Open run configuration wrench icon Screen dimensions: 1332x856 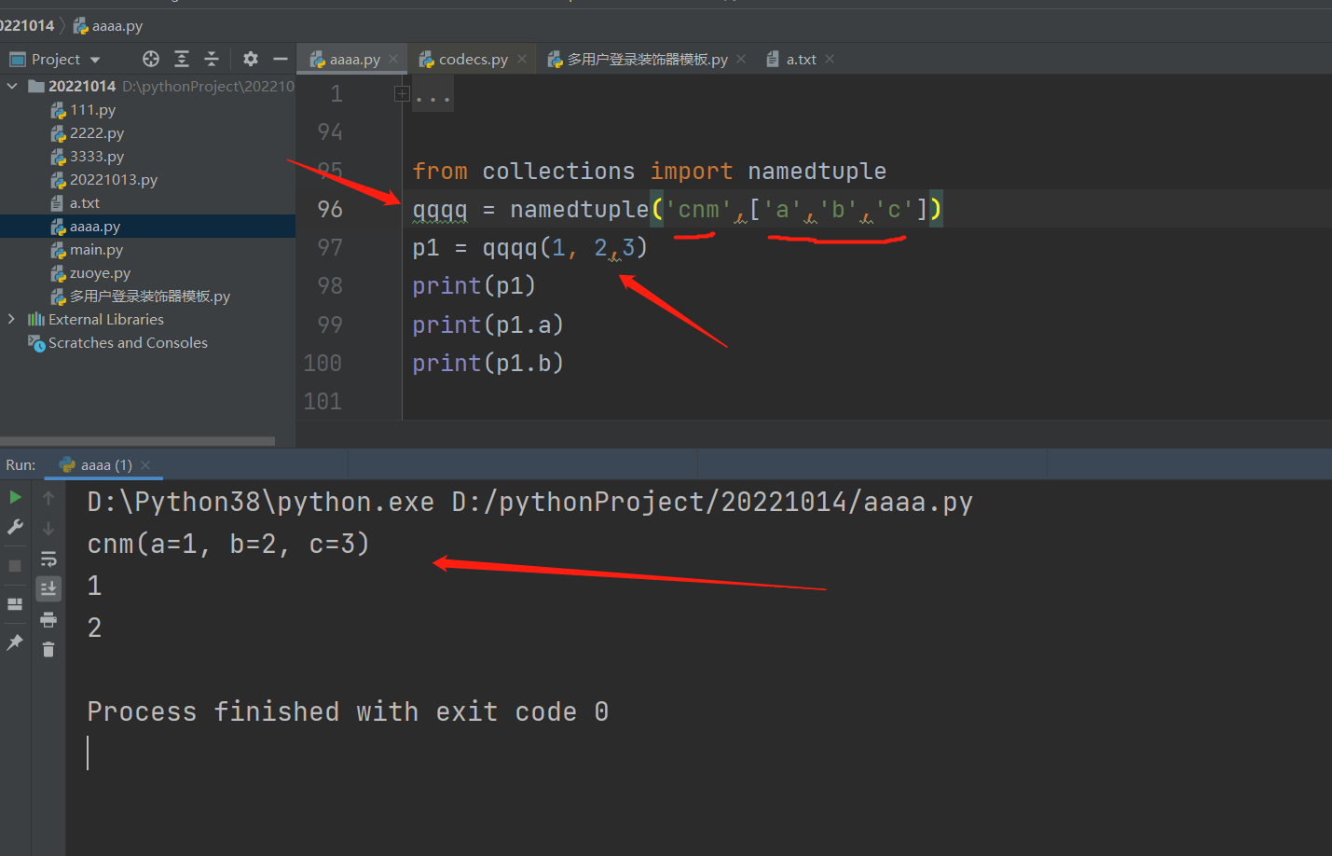[15, 527]
